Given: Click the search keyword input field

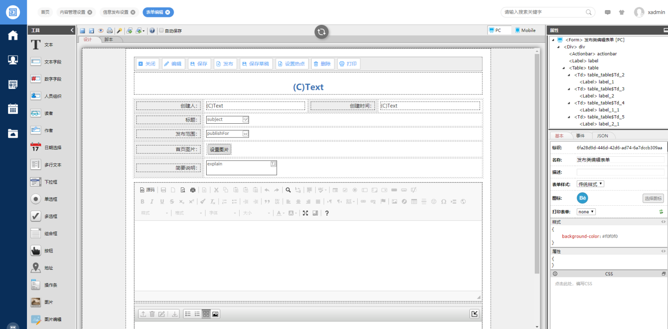Looking at the screenshot, I should point(543,12).
